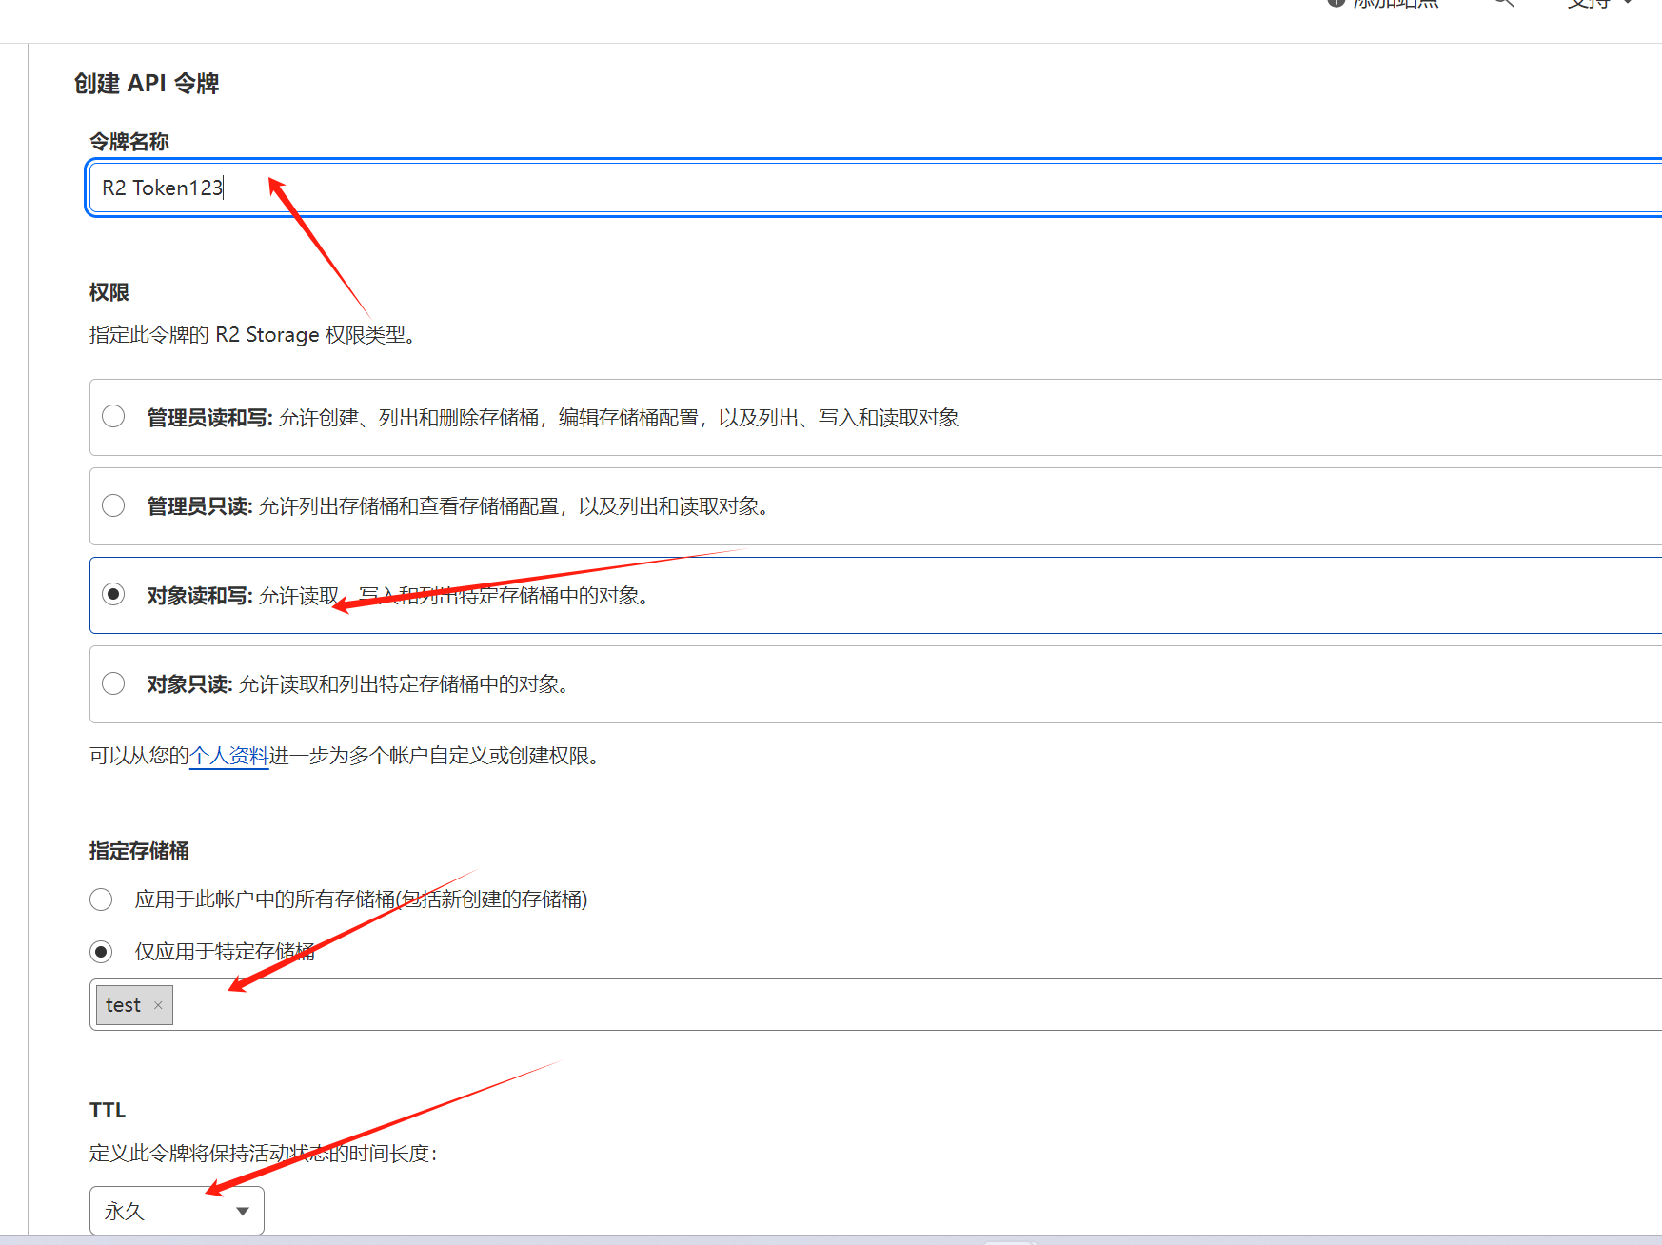
Task: Click the plus icon beside 添加站点
Action: tap(1336, 3)
